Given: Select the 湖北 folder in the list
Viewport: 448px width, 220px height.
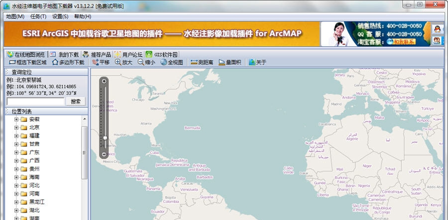Looking at the screenshot, I should 34,210.
